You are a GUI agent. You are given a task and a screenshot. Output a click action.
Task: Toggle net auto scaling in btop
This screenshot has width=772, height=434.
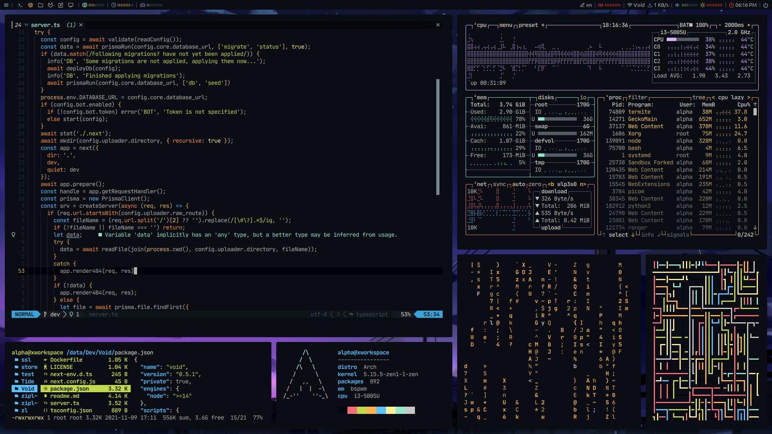(x=518, y=184)
